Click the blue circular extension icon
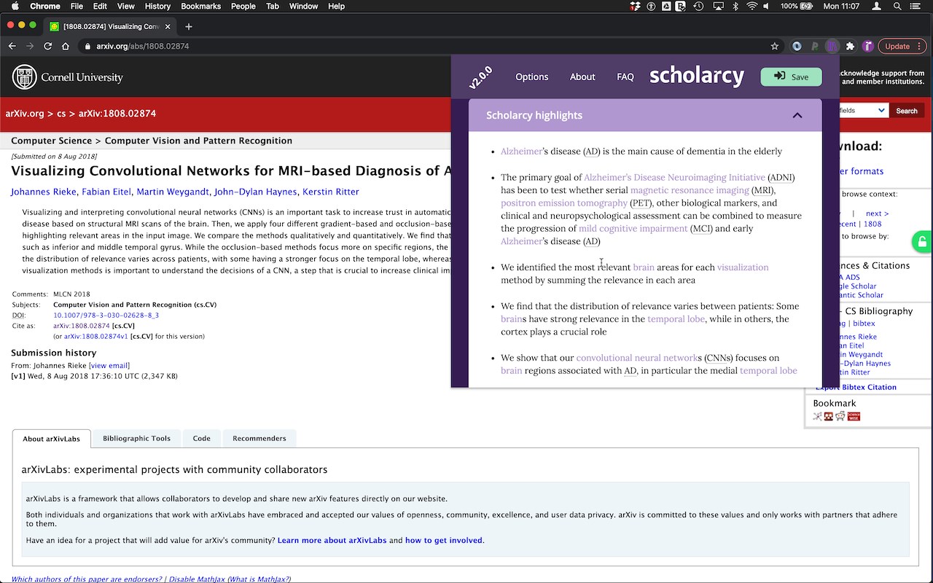The image size is (933, 583). (x=797, y=46)
